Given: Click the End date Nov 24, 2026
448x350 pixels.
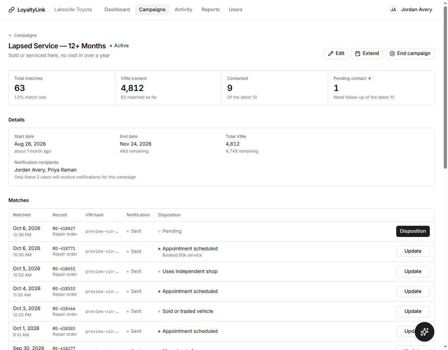Looking at the screenshot, I should [136, 144].
